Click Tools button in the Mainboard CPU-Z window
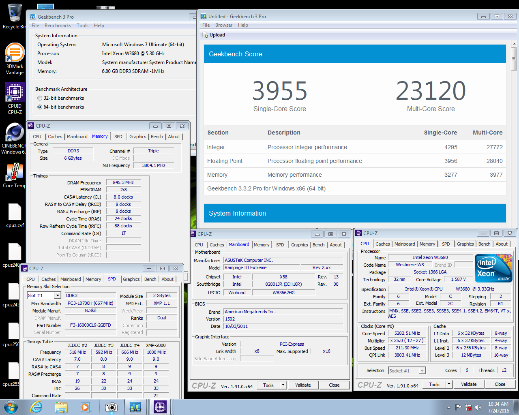The height and width of the screenshot is (415, 519). click(268, 385)
